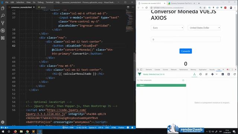Open the Vue devtools Routing tab

pos(212,74)
